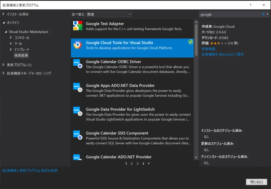The width and height of the screenshot is (271, 189).
Task: Click in the google search field
Action: point(230,14)
